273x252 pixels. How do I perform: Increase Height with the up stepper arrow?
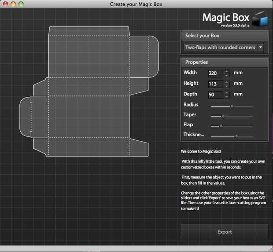click(x=226, y=82)
